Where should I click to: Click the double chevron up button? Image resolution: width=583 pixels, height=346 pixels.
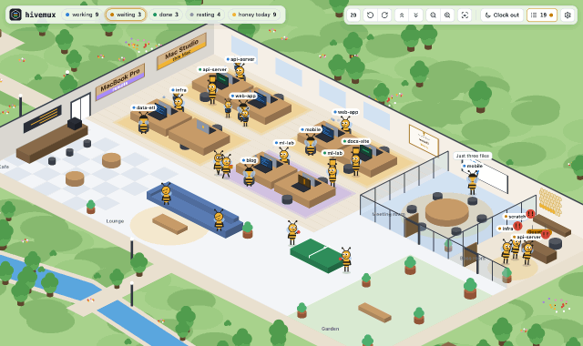[402, 15]
